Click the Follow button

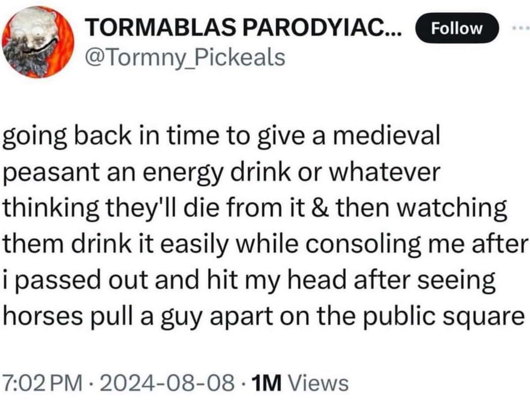pos(457,29)
